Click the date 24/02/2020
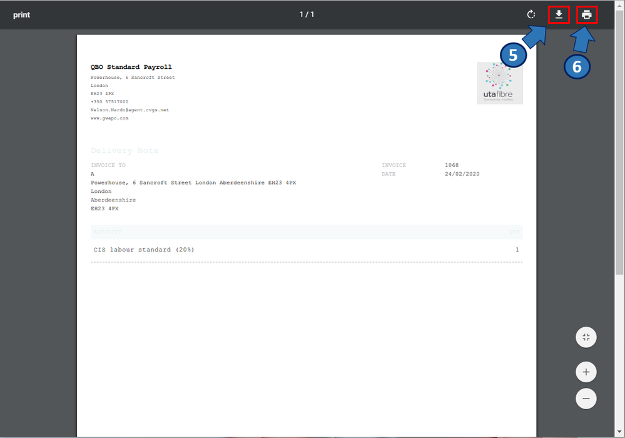The image size is (625, 438). click(x=462, y=174)
